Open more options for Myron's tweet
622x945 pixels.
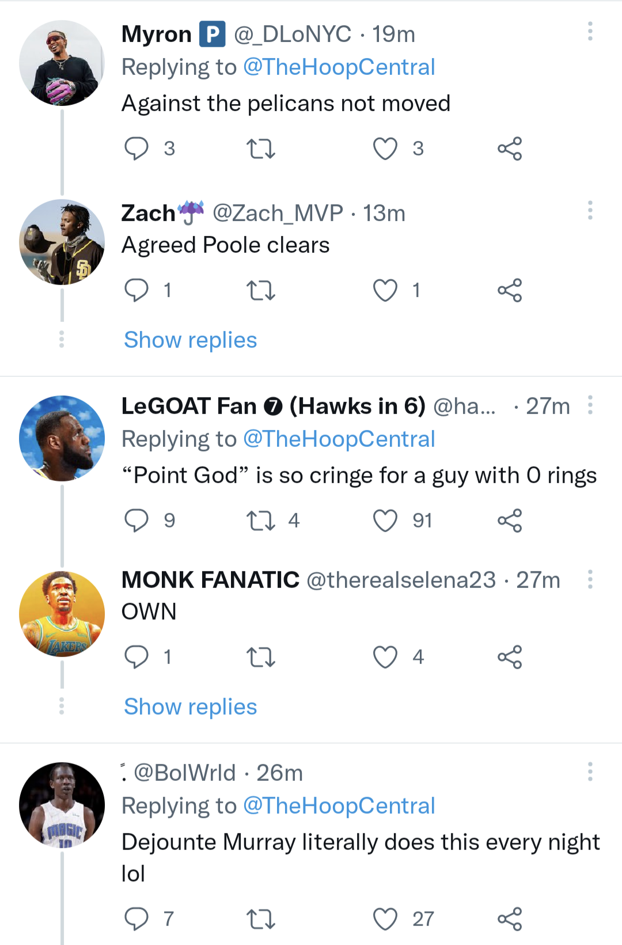pyautogui.click(x=590, y=32)
